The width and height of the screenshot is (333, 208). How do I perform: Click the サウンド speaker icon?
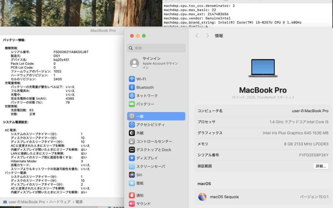tap(132, 204)
